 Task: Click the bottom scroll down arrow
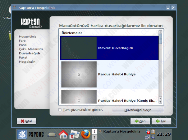(x=160, y=102)
